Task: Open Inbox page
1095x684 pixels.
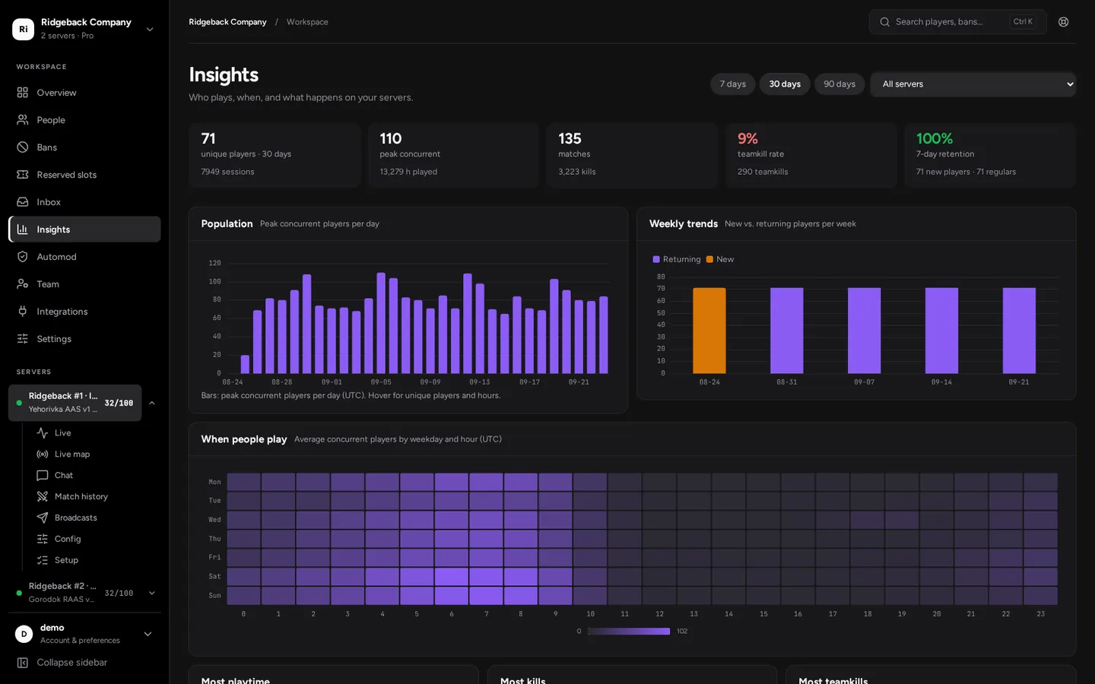Action: tap(84, 202)
